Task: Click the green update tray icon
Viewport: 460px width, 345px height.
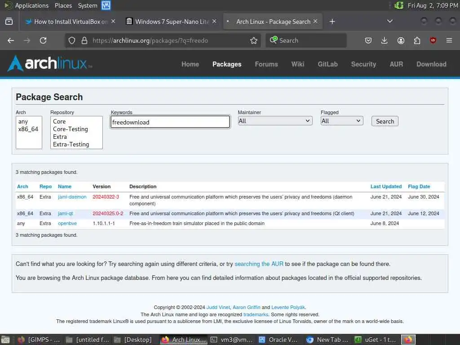Action: pos(399,5)
